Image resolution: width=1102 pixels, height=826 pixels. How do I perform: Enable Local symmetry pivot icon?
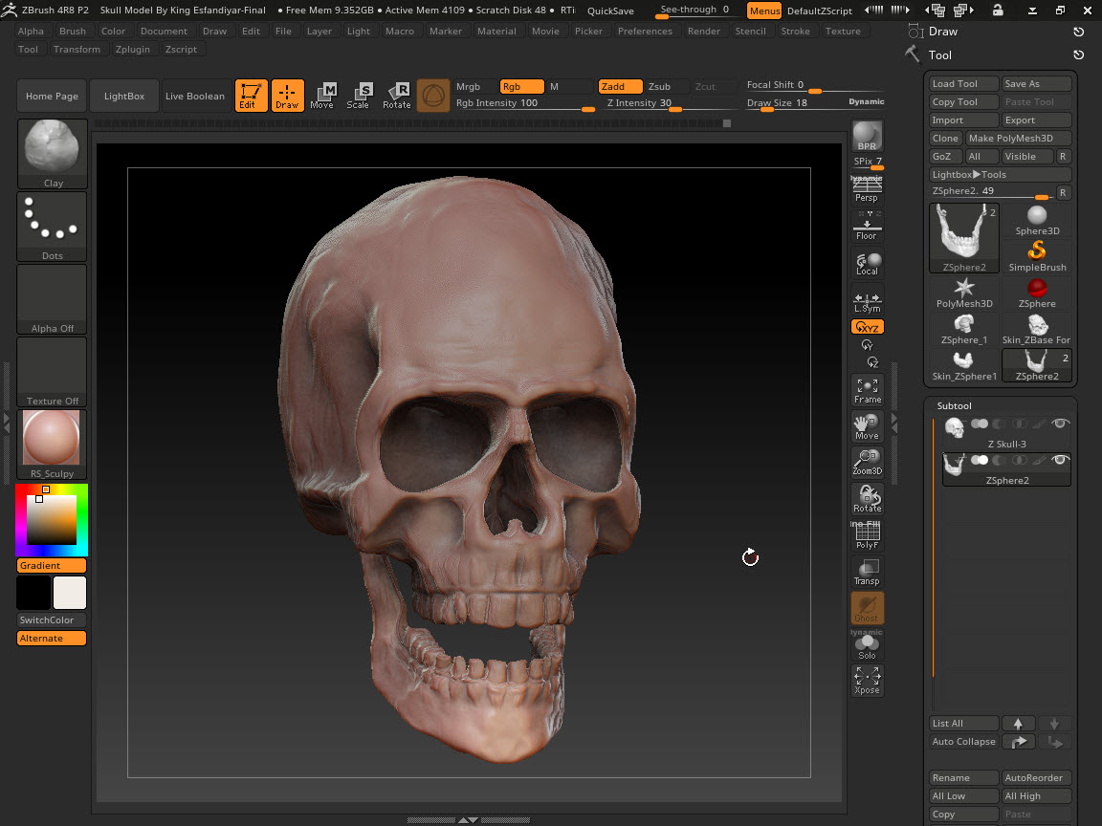click(868, 264)
